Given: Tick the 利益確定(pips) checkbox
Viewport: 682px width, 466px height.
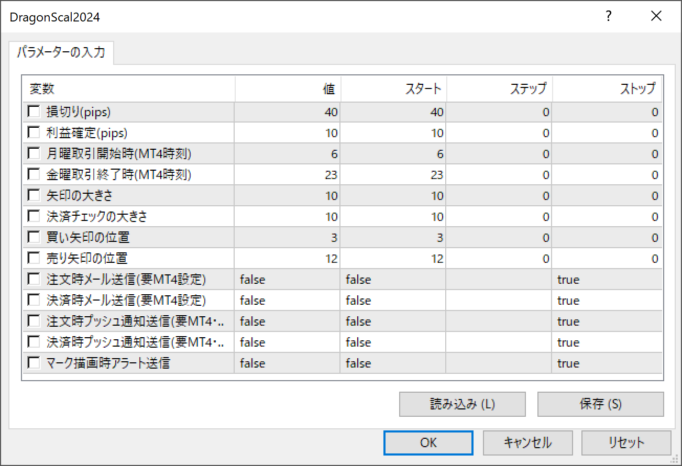Looking at the screenshot, I should 34,132.
